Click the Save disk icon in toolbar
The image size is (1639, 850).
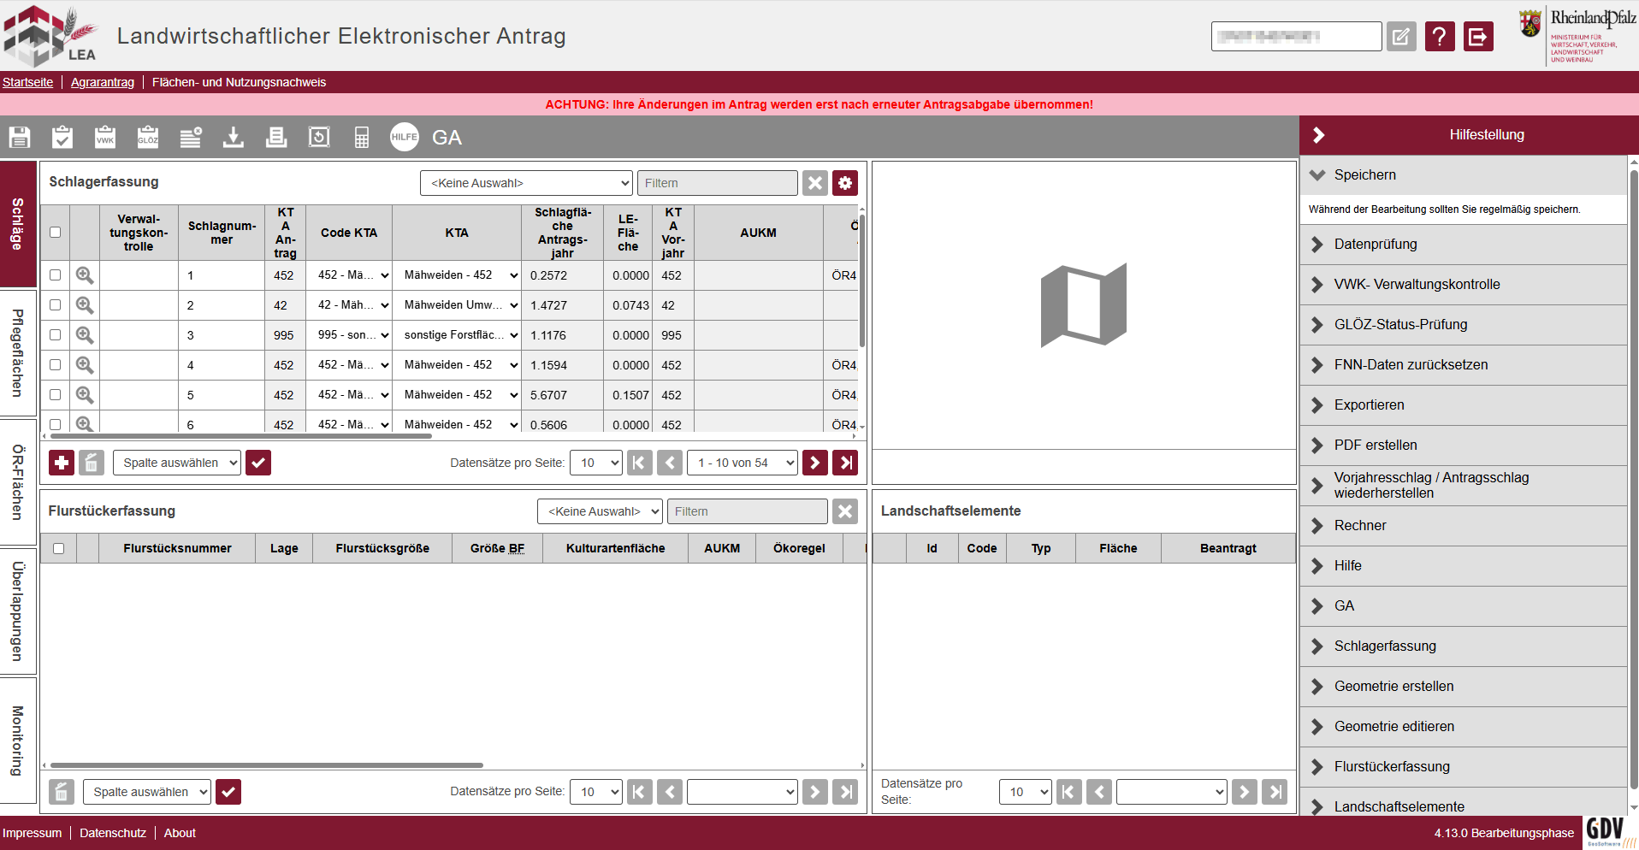(x=20, y=137)
